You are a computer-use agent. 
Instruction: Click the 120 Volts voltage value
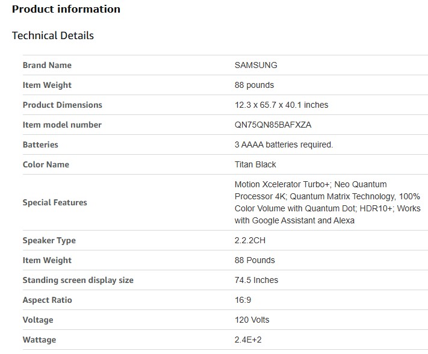pyautogui.click(x=252, y=320)
